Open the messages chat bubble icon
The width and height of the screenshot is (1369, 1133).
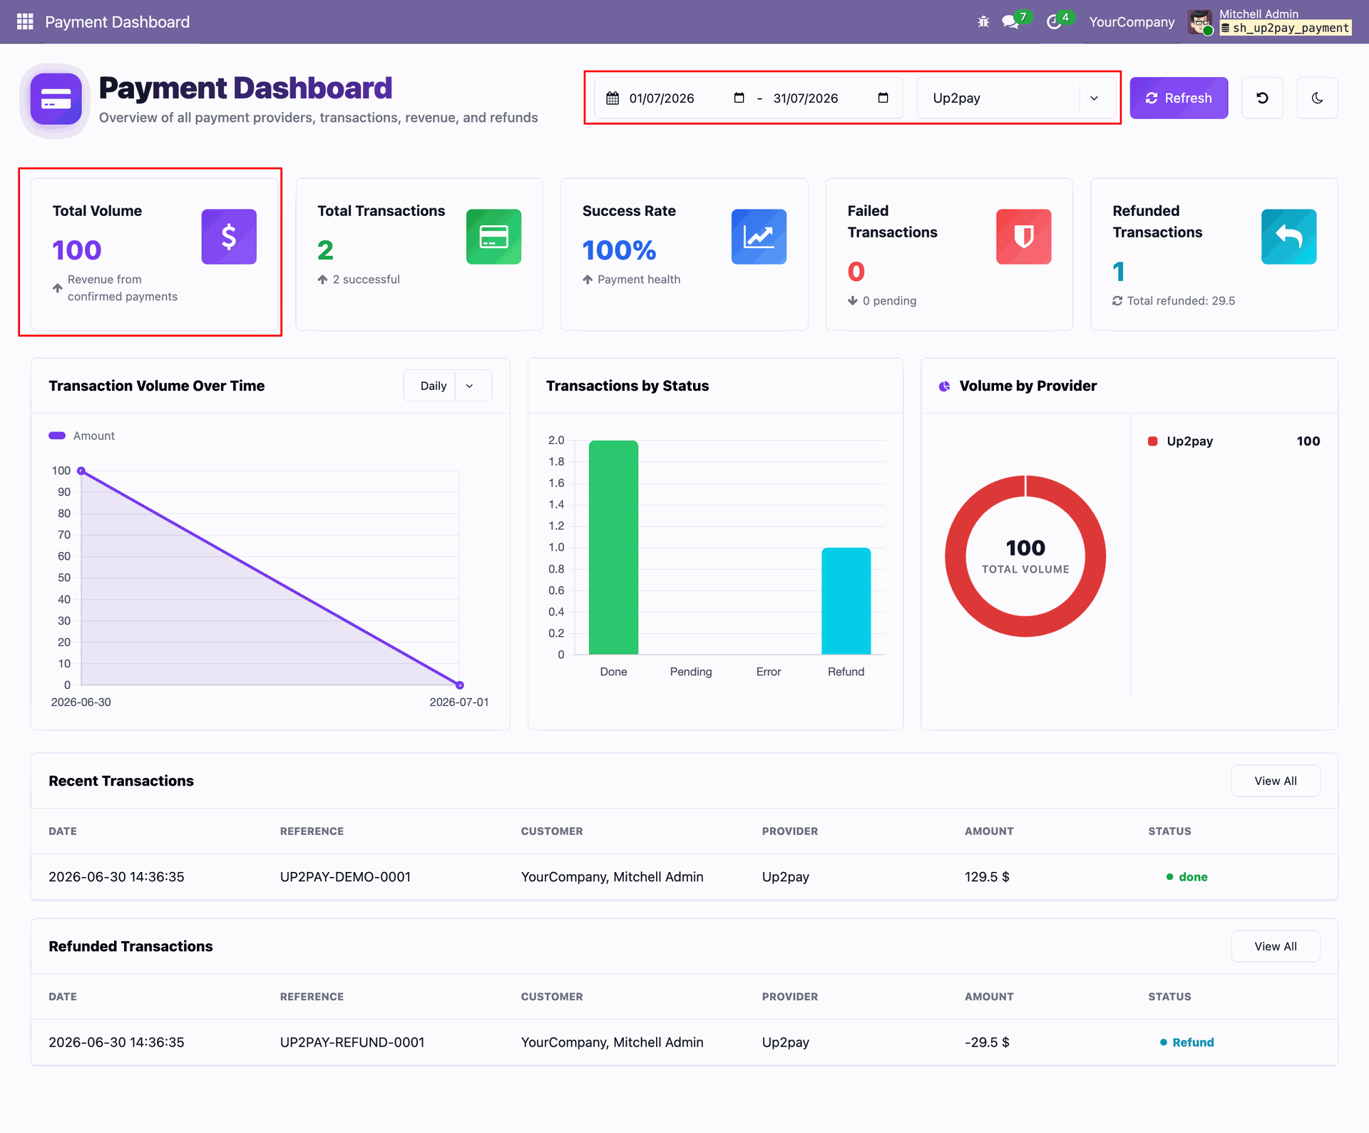click(1010, 22)
